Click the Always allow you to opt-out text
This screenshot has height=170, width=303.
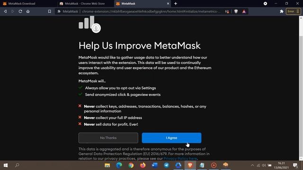point(120,88)
